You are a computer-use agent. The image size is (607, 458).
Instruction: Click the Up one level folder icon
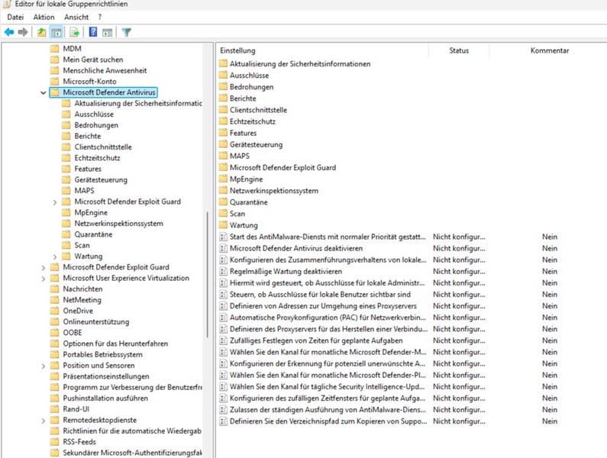[41, 32]
